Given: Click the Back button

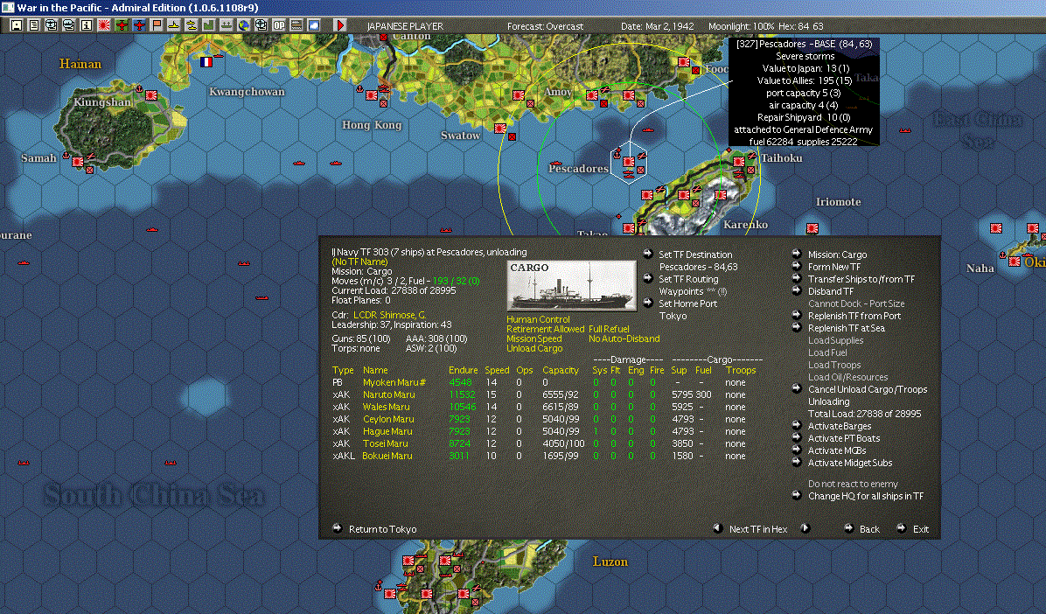Looking at the screenshot, I should coord(869,529).
